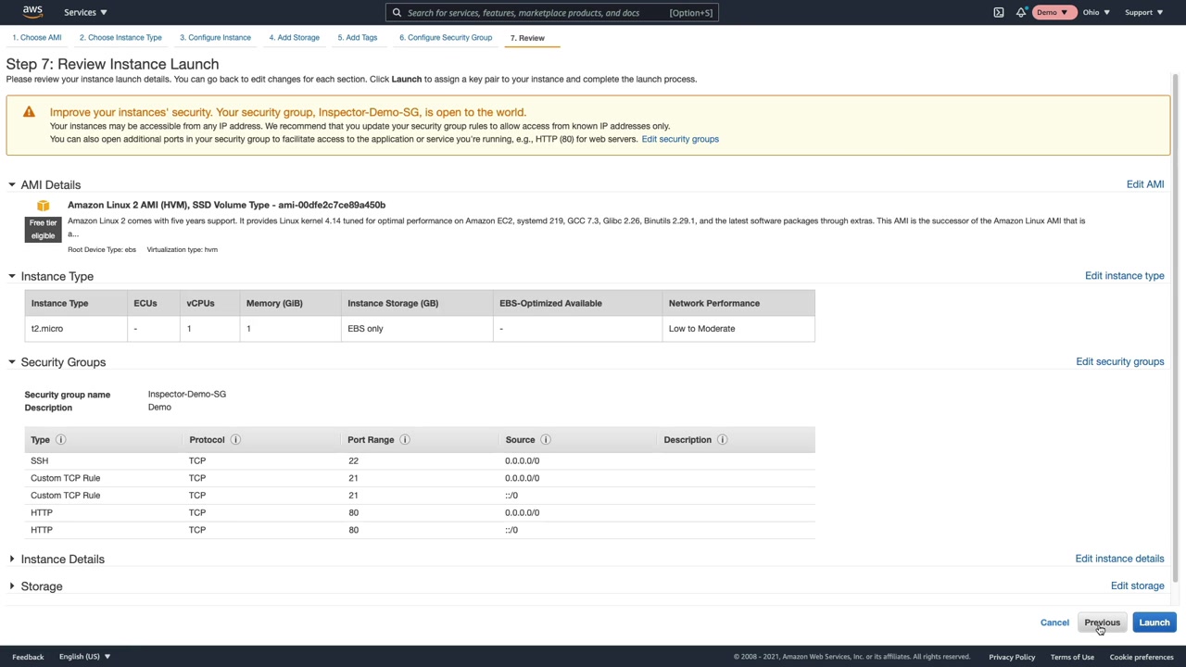Viewport: 1186px width, 667px height.
Task: Click the Protocol column info icon
Action: pos(235,440)
